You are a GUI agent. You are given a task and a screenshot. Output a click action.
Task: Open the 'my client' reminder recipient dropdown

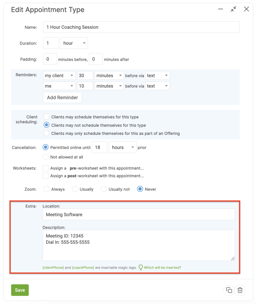coord(59,76)
